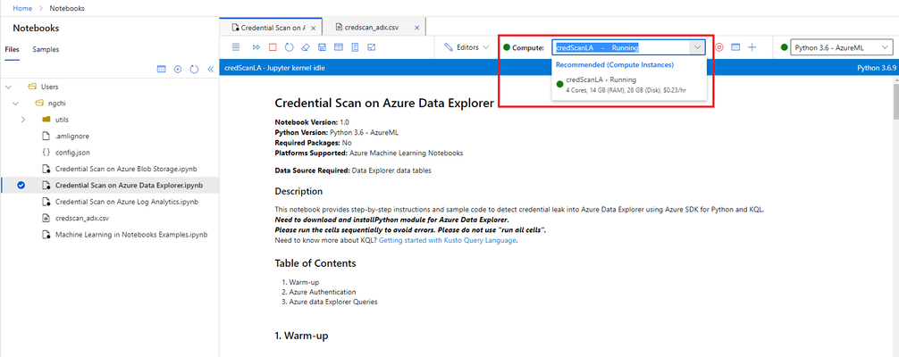Add new compute with plus icon
This screenshot has width=899, height=357.
click(752, 47)
